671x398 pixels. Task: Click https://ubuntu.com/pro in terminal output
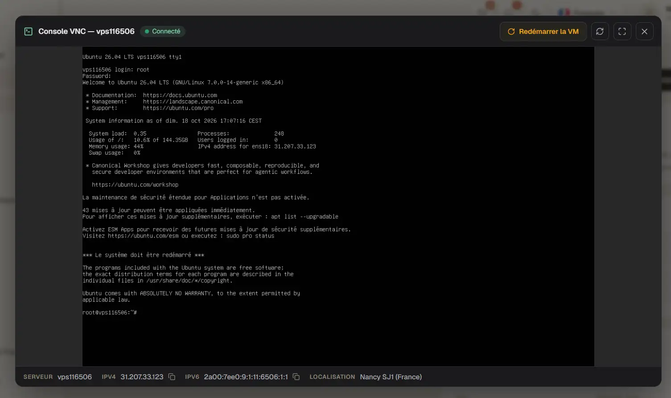[x=178, y=108]
